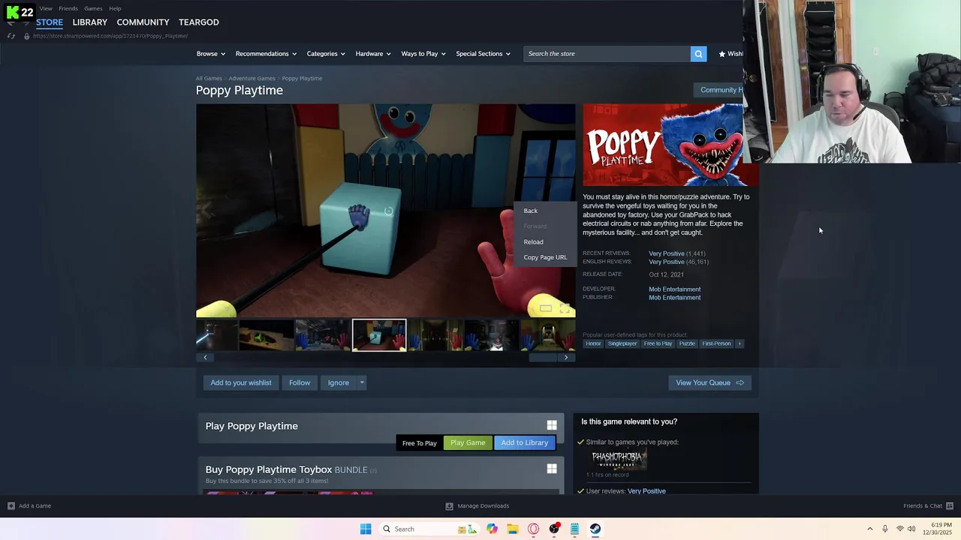The height and width of the screenshot is (540, 961).
Task: Click the Steam icon in the taskbar
Action: coord(595,529)
